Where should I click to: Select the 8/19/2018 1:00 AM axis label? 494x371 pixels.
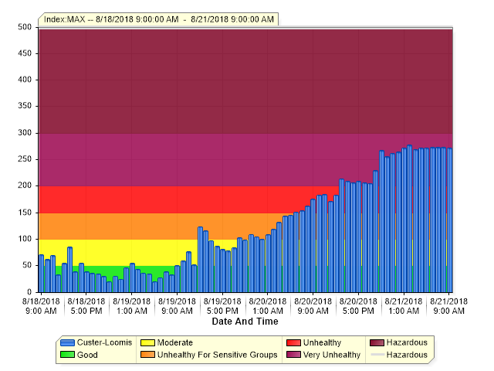131,306
